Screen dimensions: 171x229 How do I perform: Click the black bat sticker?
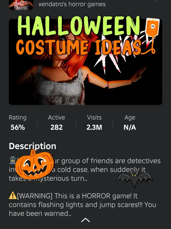[x=134, y=179]
